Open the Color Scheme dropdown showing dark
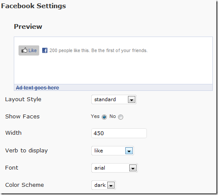 coord(103,185)
